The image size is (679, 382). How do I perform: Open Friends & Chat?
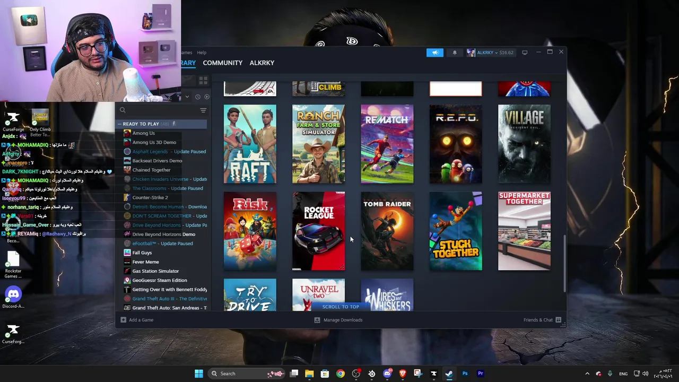[x=542, y=320]
